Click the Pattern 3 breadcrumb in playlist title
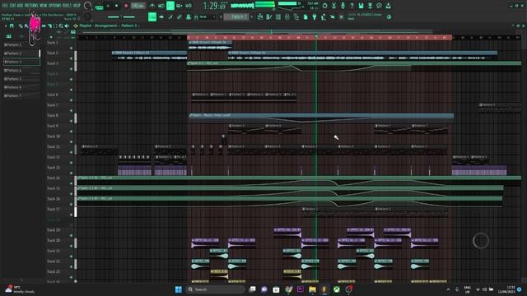 (129, 25)
